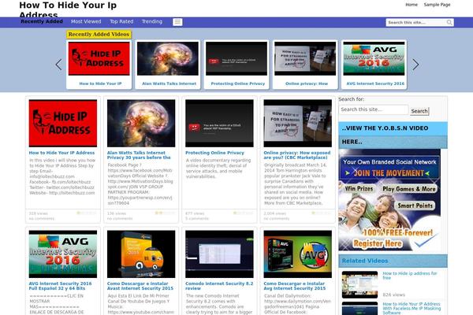The image size is (473, 315).
Task: Click the magnifier icon in top search box
Action: (x=449, y=22)
